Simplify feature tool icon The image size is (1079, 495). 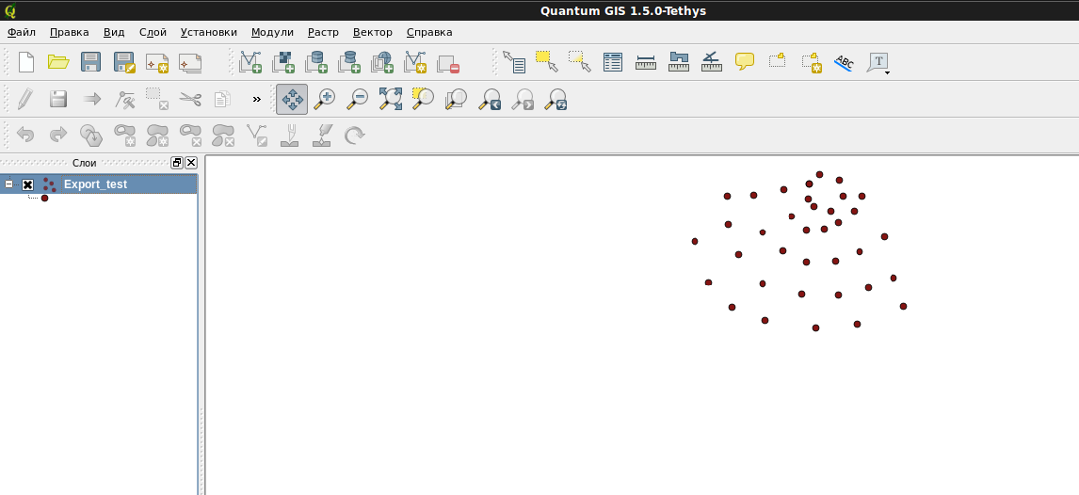pyautogui.click(x=90, y=135)
